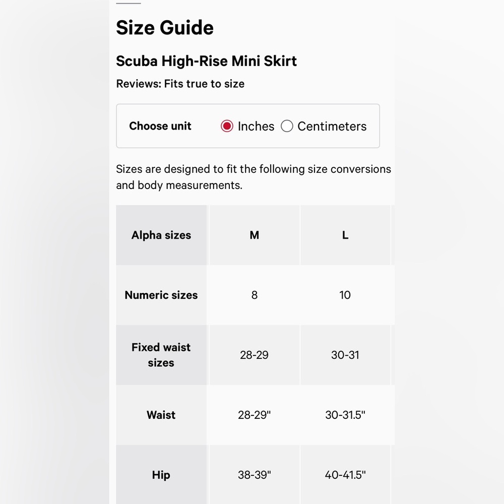Click the Size Guide heading
Screen dimensions: 504x504
(x=165, y=28)
